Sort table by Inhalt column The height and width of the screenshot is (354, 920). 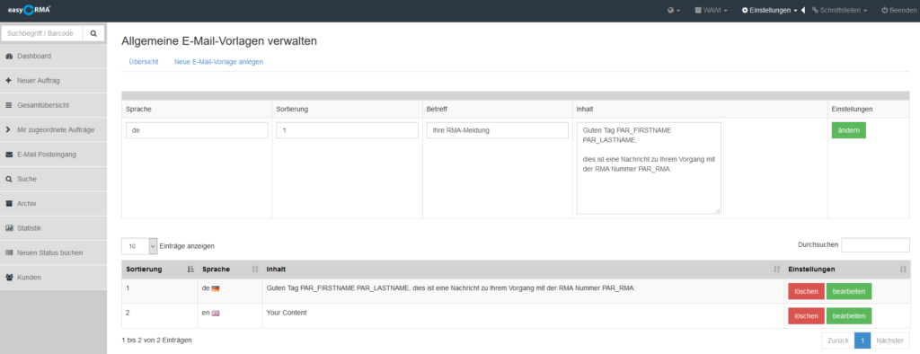[523, 269]
